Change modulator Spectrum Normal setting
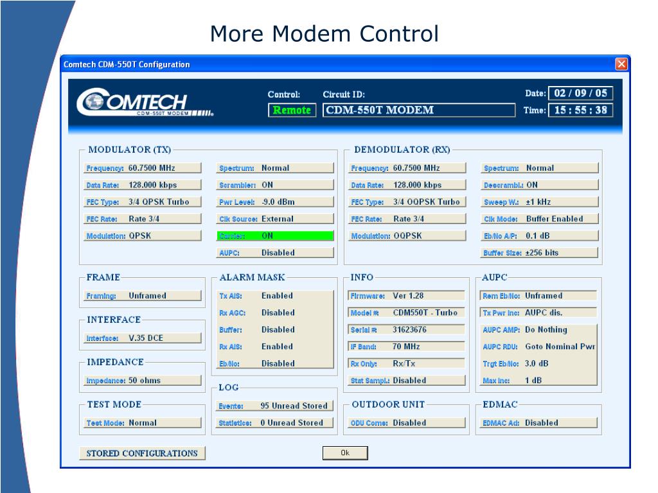Viewport: 658px width, 493px height. tap(275, 168)
